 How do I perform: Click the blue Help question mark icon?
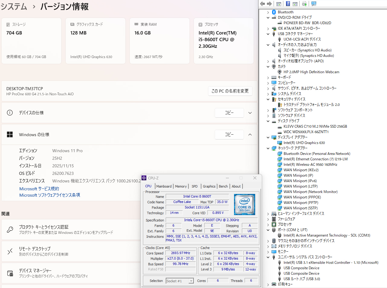click(x=288, y=4)
